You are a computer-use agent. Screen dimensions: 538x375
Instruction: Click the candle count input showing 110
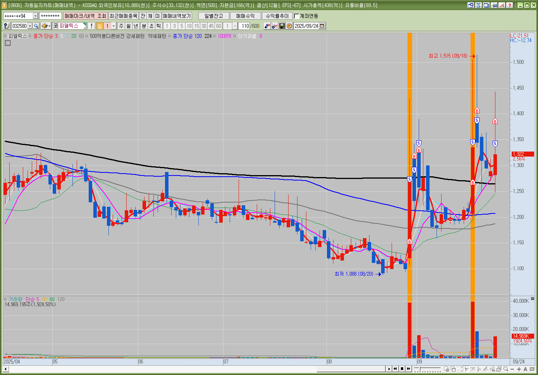pyautogui.click(x=244, y=26)
